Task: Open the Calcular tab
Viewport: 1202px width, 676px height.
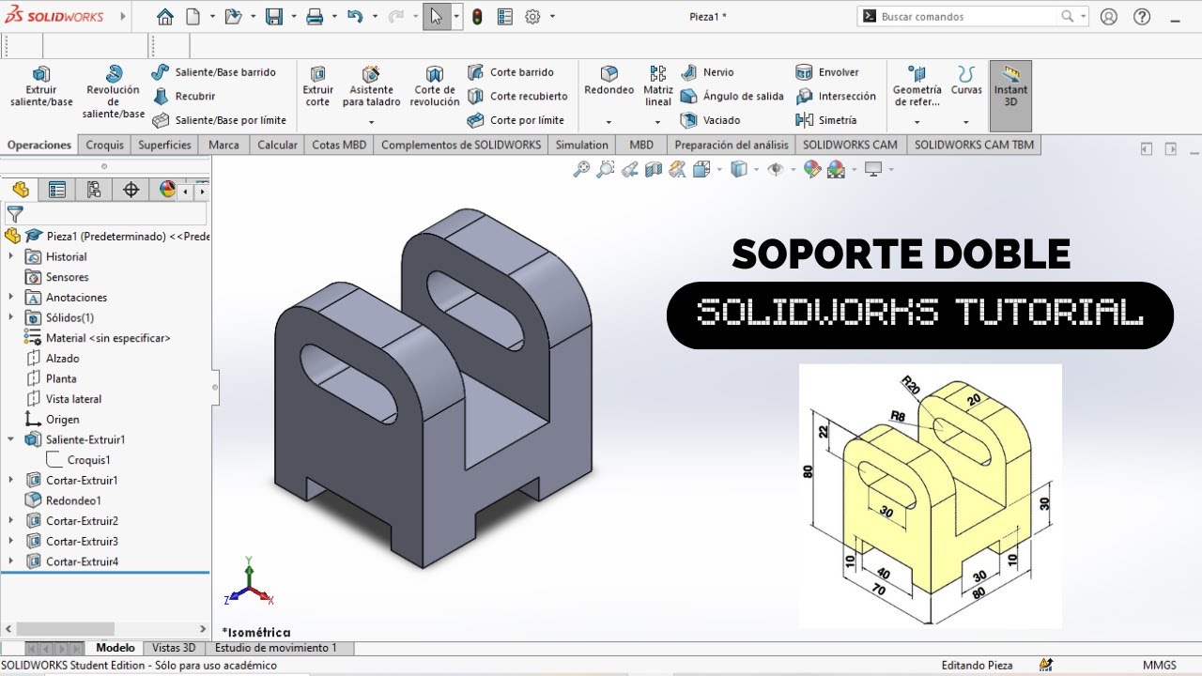Action: pos(277,145)
